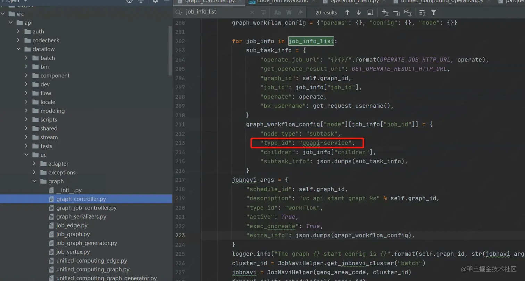This screenshot has width=525, height=281.
Task: Expand the codecheck folder
Action: pos(19,40)
